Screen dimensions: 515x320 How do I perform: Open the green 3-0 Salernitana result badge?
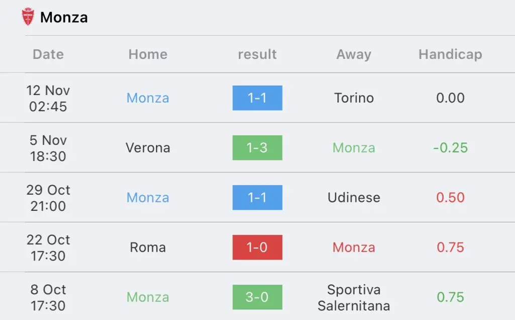(x=257, y=297)
